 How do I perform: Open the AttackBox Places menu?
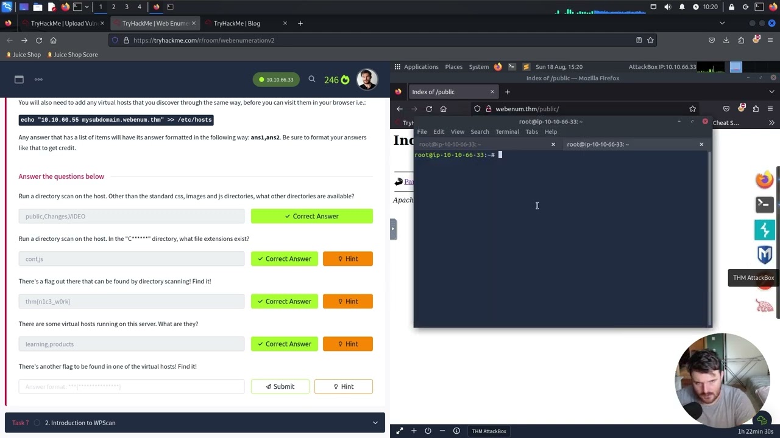(453, 67)
